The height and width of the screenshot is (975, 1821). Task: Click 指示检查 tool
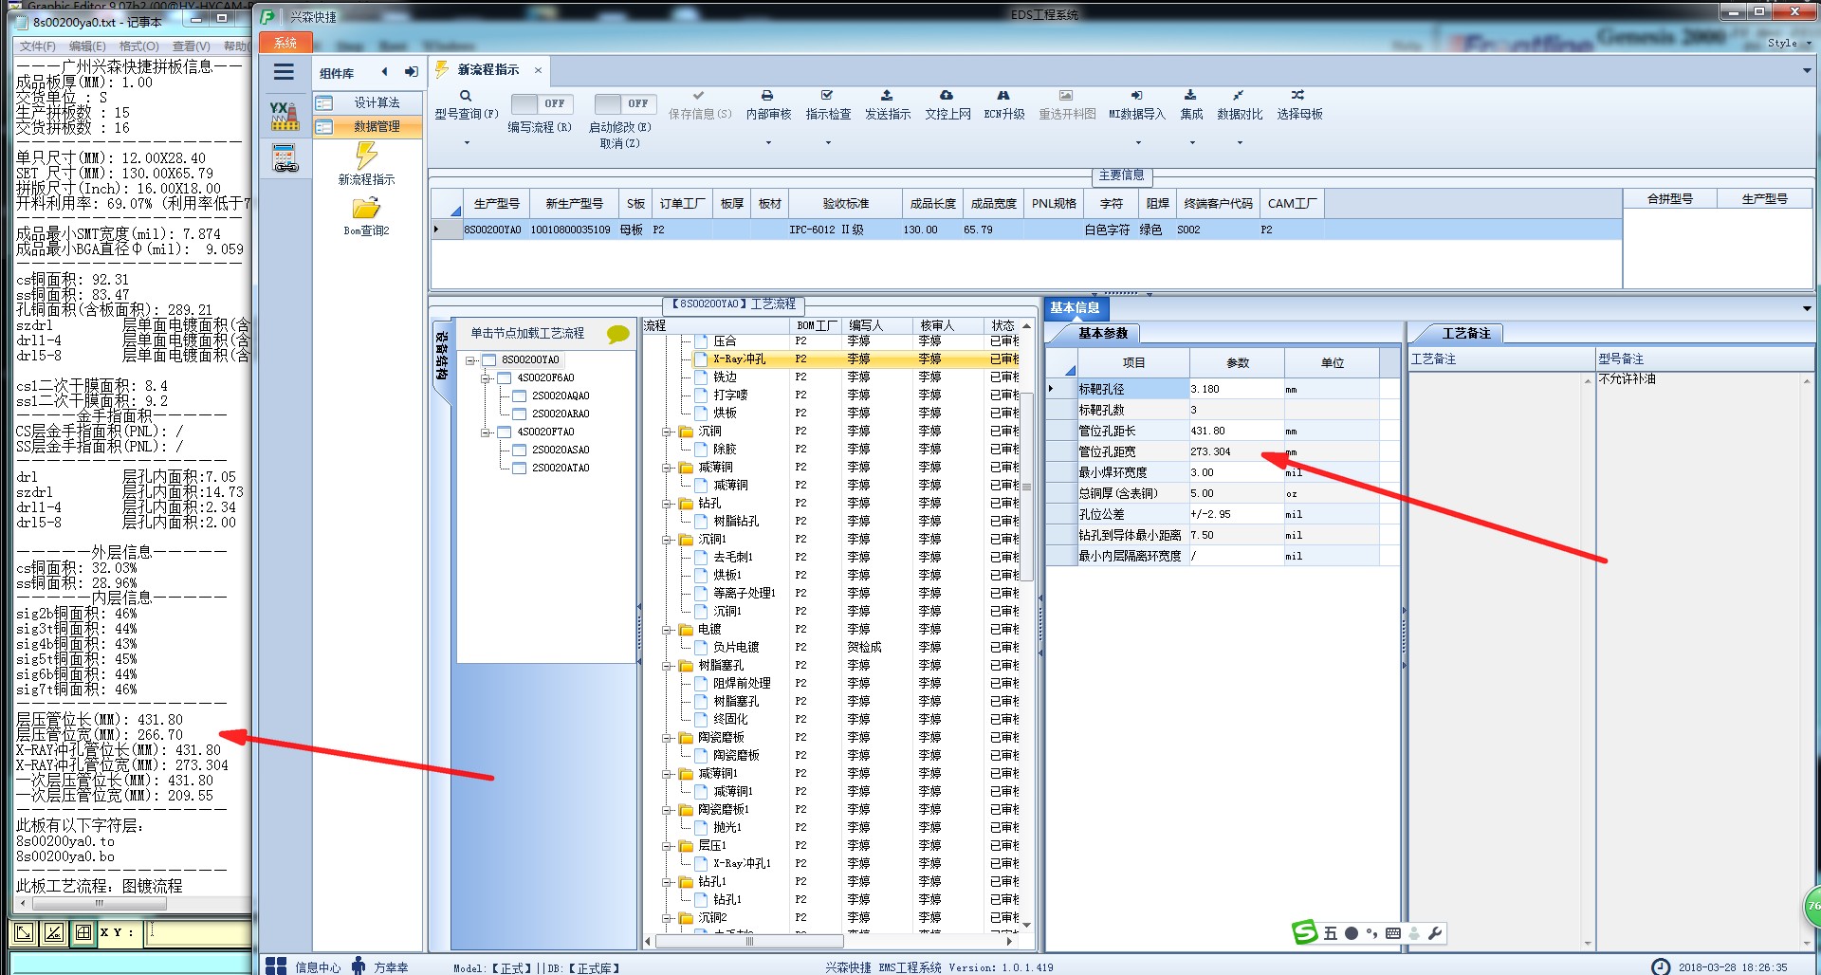(828, 105)
